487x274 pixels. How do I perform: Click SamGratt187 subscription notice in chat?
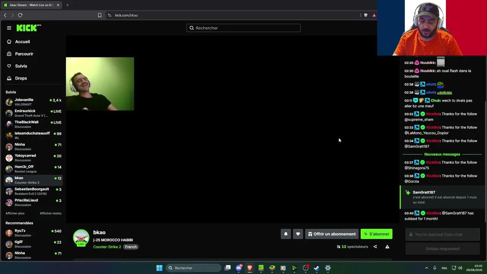tap(442, 197)
